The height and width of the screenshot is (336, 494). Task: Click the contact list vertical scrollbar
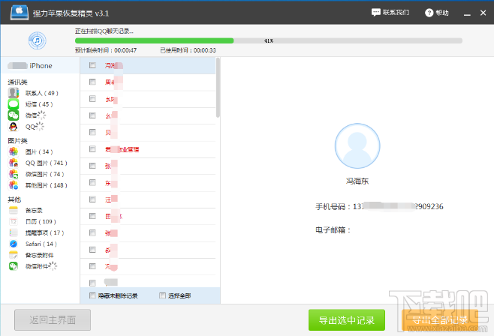(218, 88)
